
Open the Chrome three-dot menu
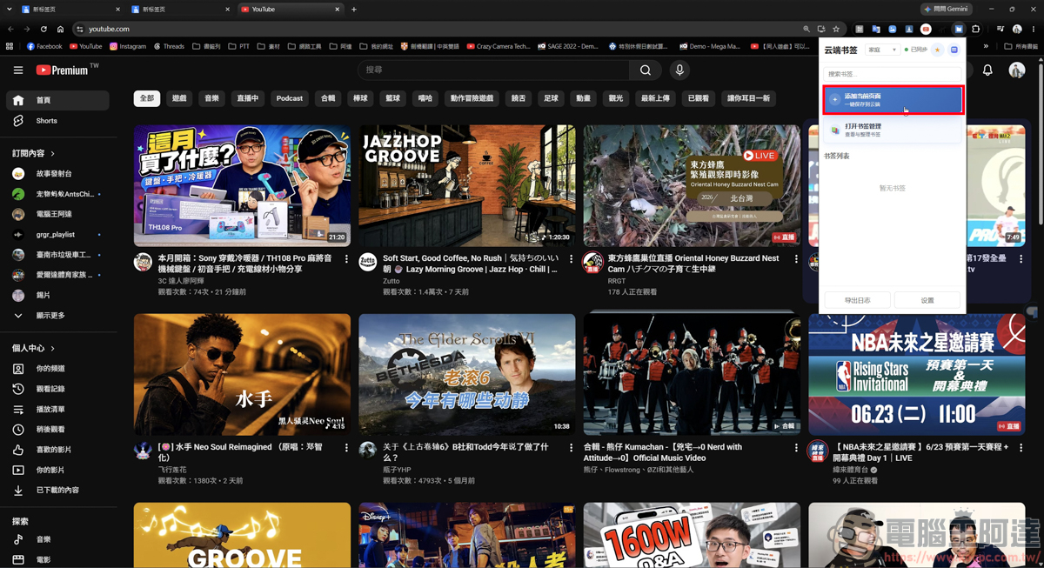pos(1033,29)
